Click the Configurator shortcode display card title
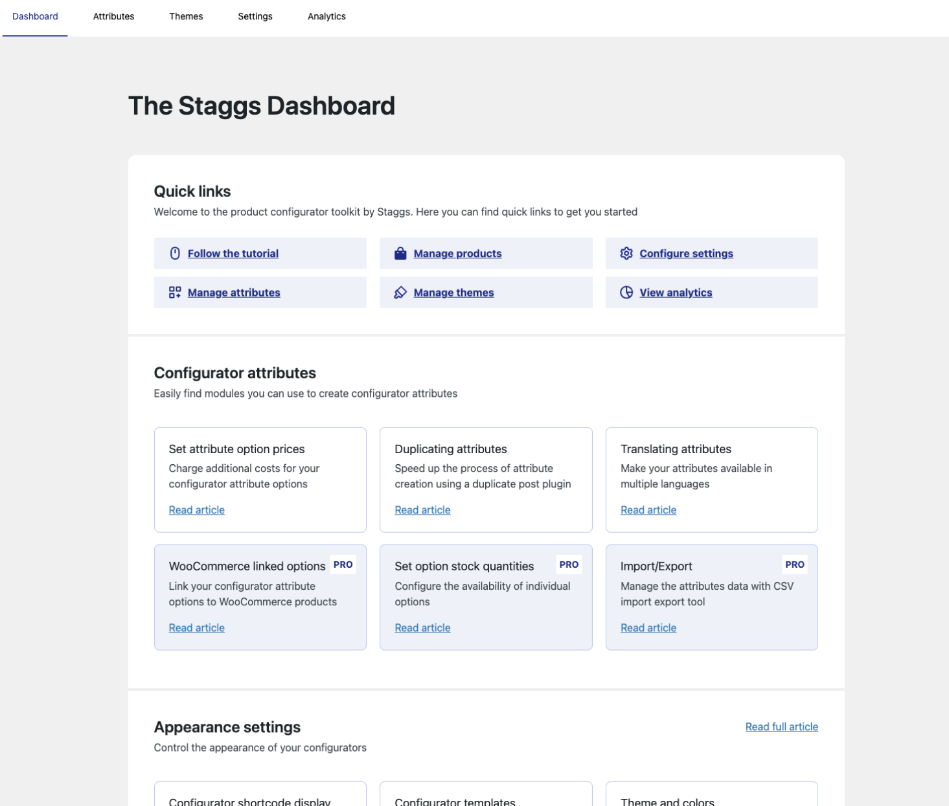 249,801
